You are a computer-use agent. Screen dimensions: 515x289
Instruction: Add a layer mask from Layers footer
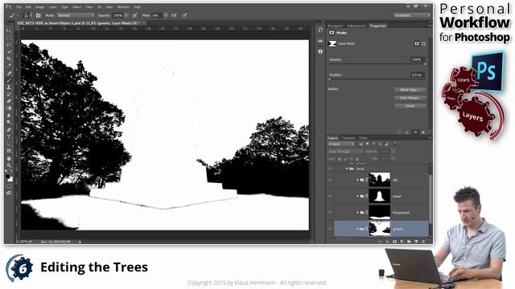click(394, 242)
